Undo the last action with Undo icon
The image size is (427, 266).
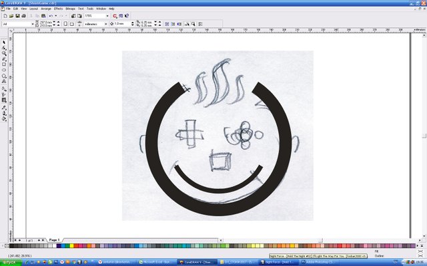(51, 16)
